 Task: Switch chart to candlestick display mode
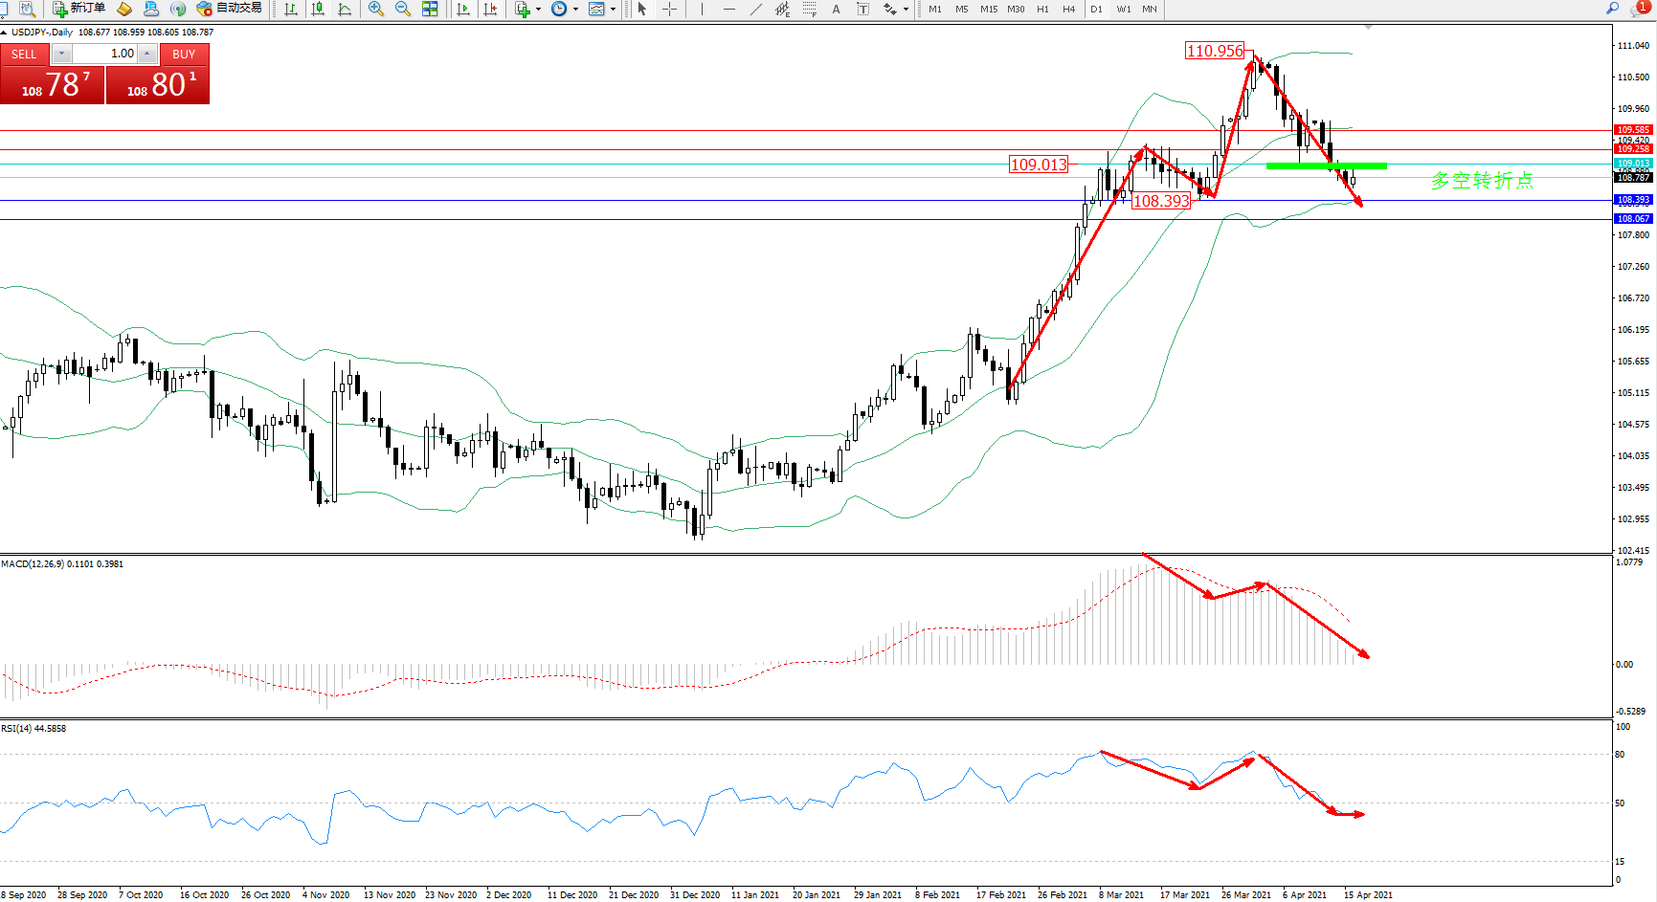[x=318, y=9]
